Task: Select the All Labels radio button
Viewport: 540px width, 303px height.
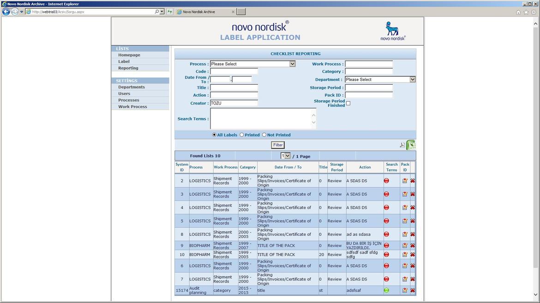Action: pyautogui.click(x=214, y=135)
